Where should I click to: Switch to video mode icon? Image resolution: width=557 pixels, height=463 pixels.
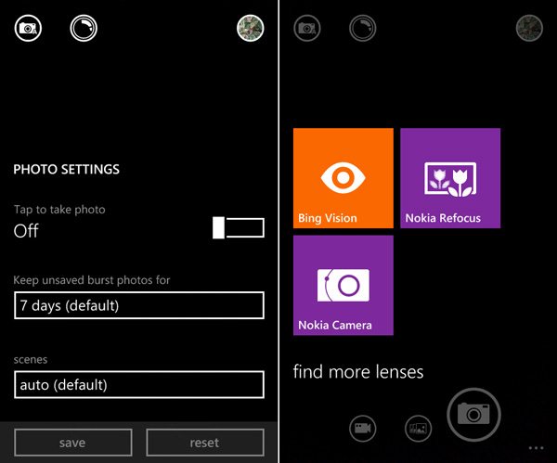[363, 428]
